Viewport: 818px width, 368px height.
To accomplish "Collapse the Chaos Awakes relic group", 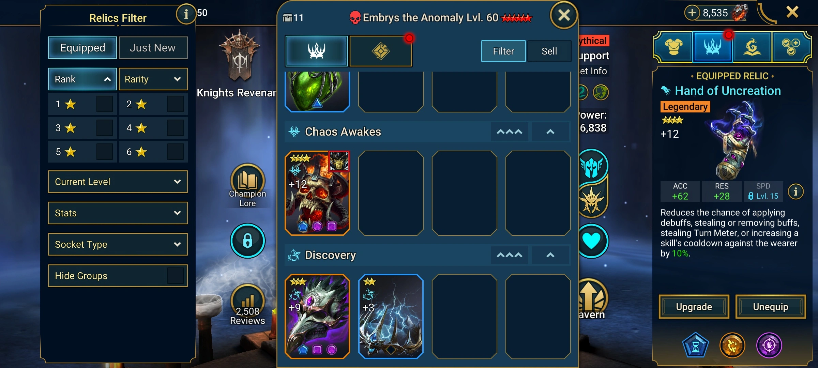I will (550, 132).
